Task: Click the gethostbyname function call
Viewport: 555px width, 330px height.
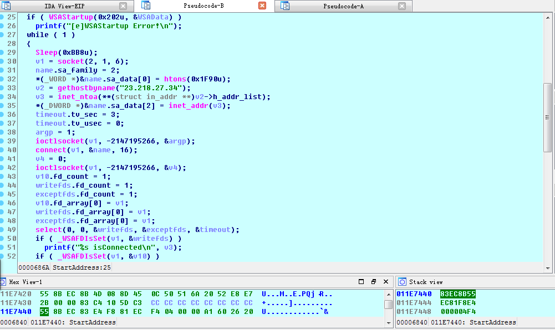Action: [x=82, y=88]
